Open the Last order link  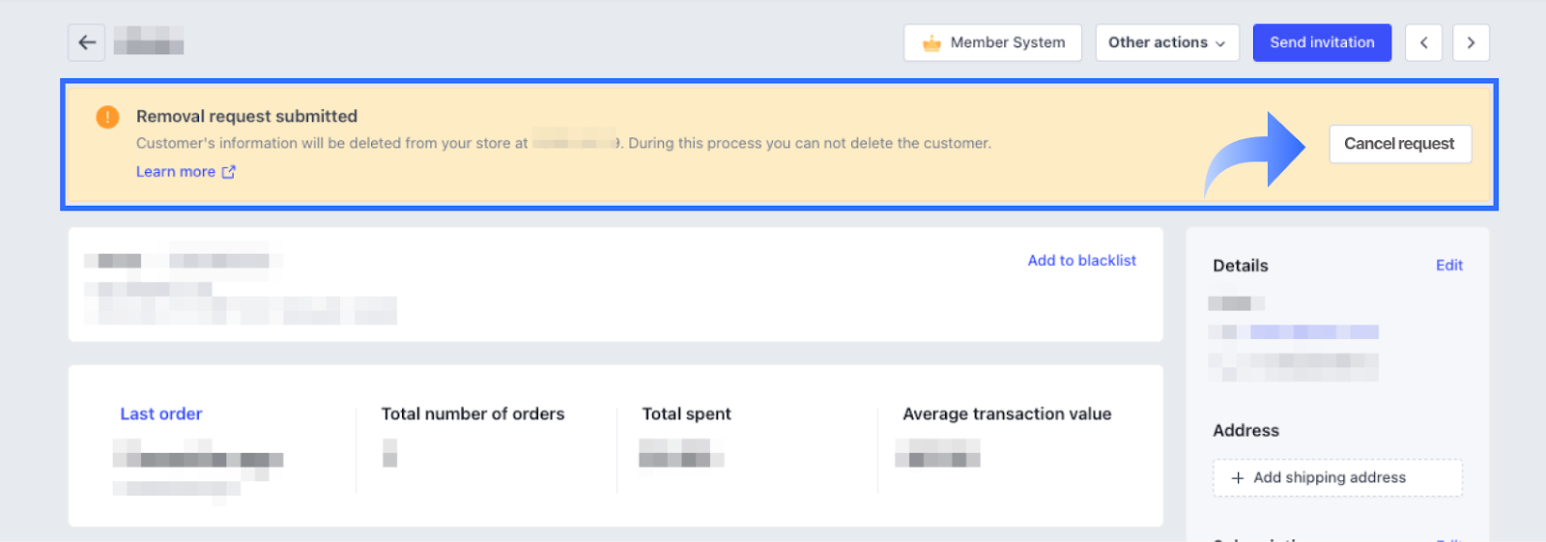(161, 414)
